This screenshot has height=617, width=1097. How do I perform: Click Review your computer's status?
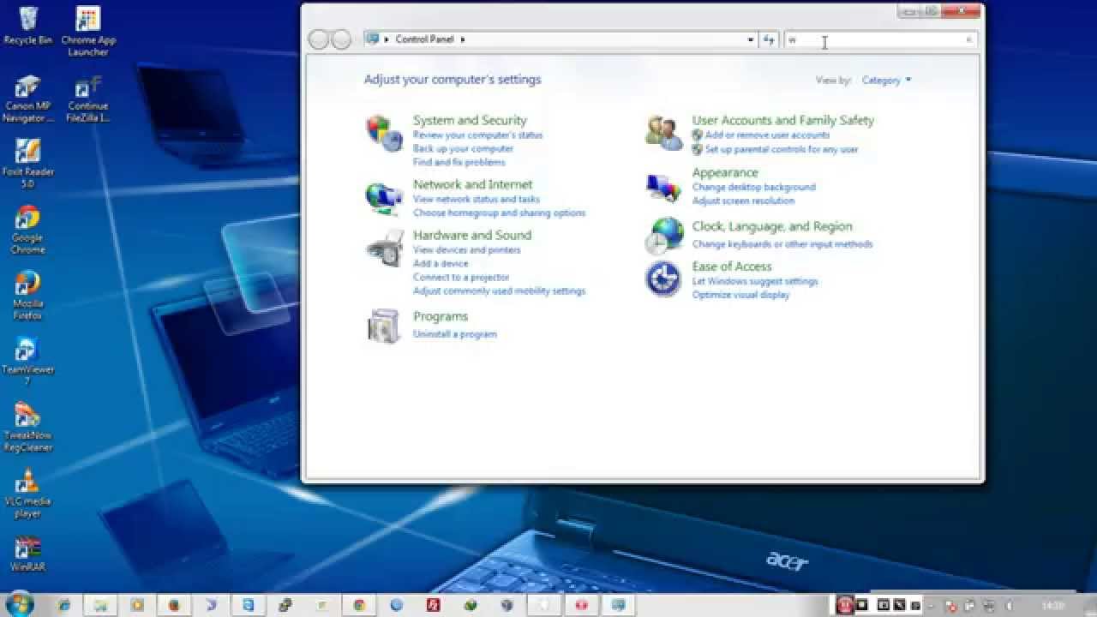click(477, 135)
